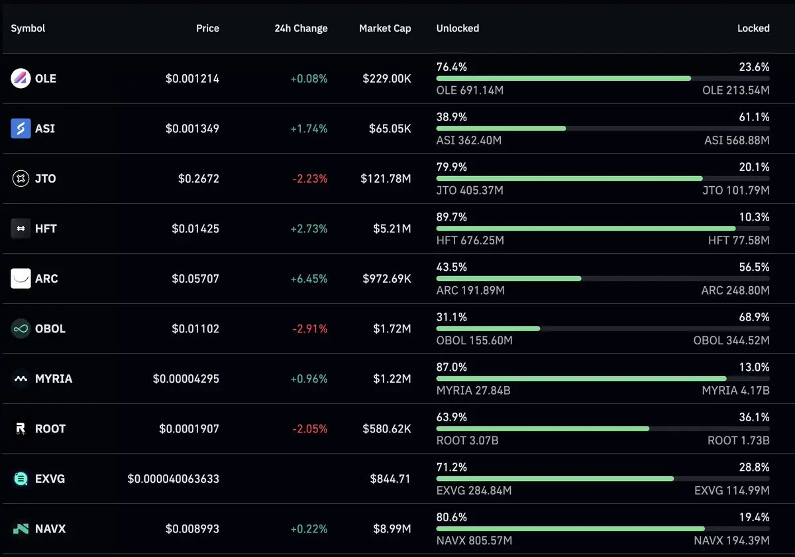Click the OBOL locked percentage 68.9%

(755, 317)
